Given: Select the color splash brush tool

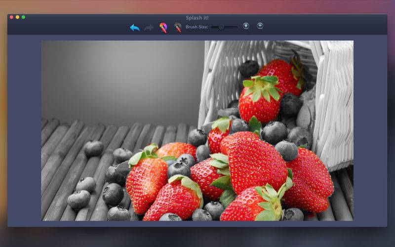Looking at the screenshot, I should pyautogui.click(x=163, y=28).
